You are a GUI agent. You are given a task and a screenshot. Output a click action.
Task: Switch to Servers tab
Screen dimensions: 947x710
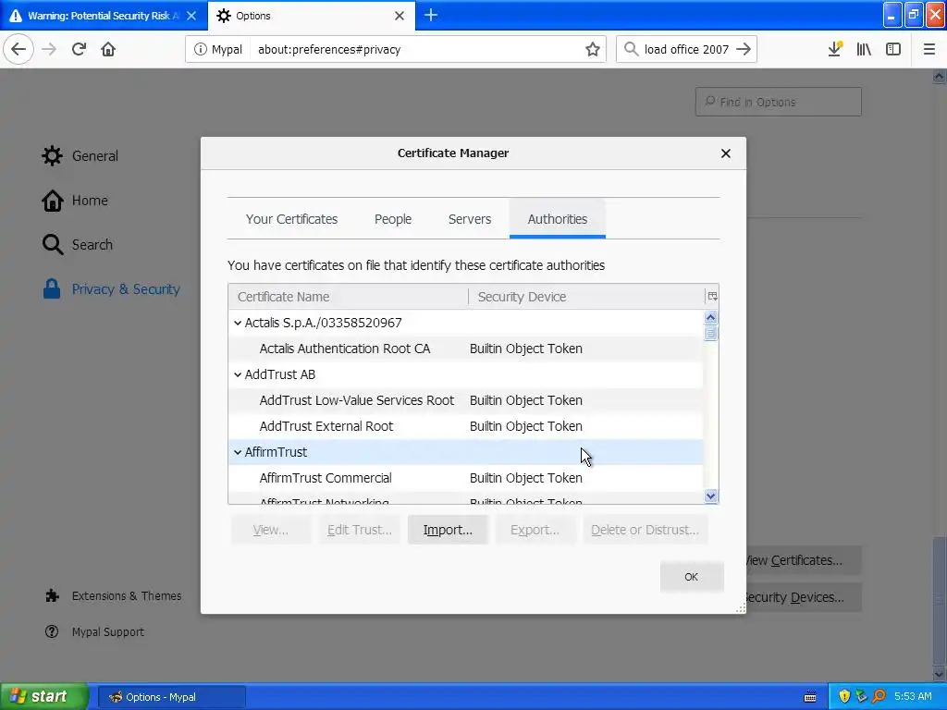(469, 219)
